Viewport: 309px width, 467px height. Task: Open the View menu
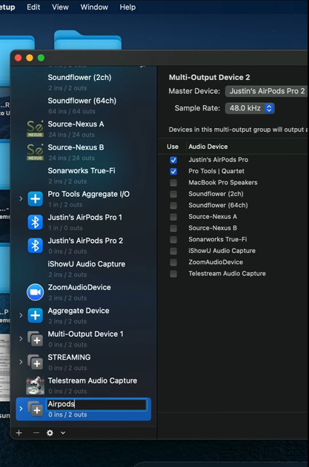tap(60, 7)
